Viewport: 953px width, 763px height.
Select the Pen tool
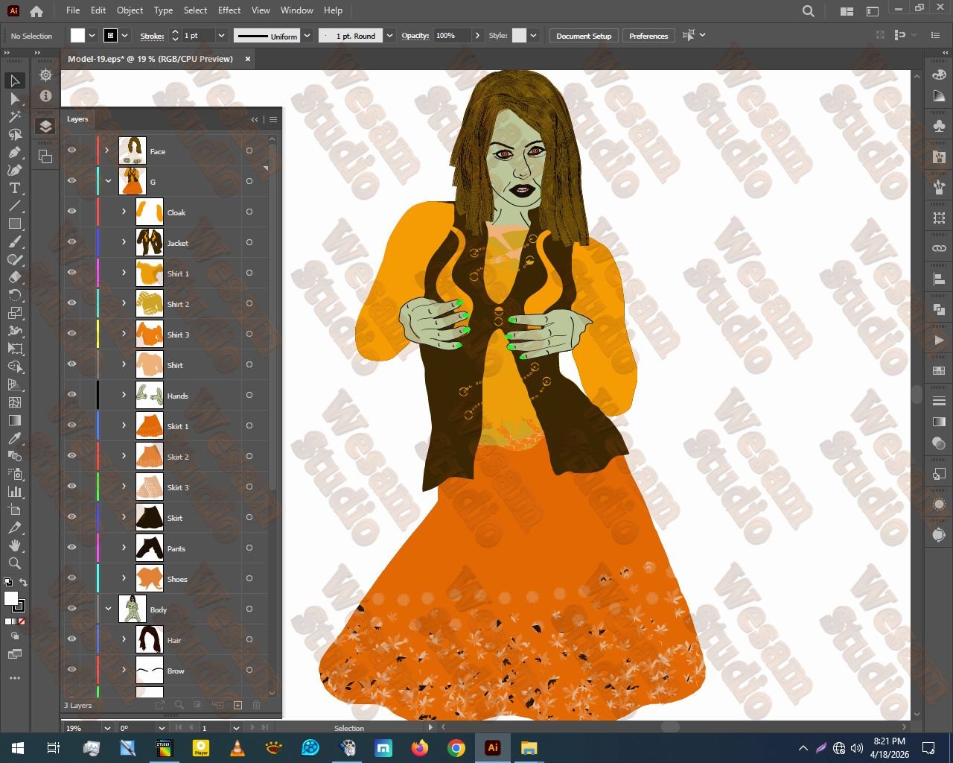click(x=14, y=152)
